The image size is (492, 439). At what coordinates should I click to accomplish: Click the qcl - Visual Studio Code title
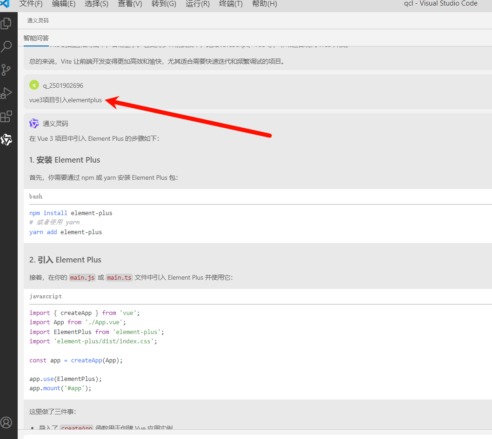pos(440,3)
